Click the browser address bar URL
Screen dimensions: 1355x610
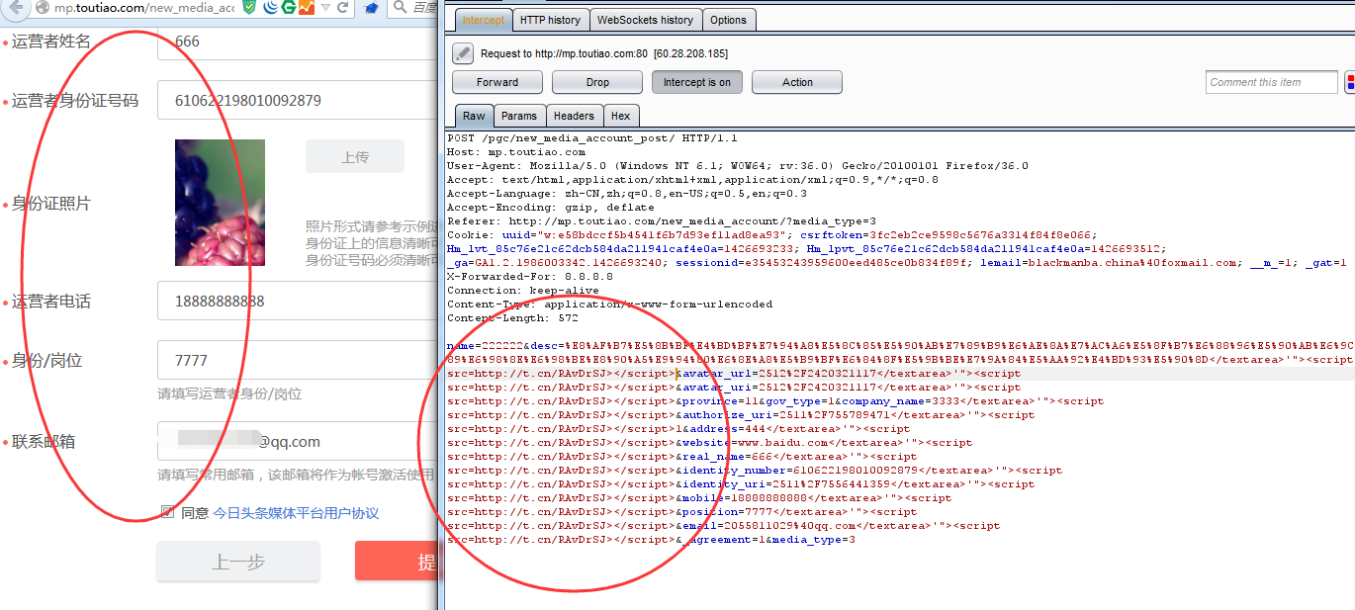click(144, 8)
